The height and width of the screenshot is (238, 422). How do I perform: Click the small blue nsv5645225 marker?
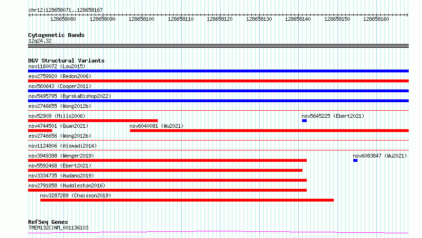coord(304,121)
